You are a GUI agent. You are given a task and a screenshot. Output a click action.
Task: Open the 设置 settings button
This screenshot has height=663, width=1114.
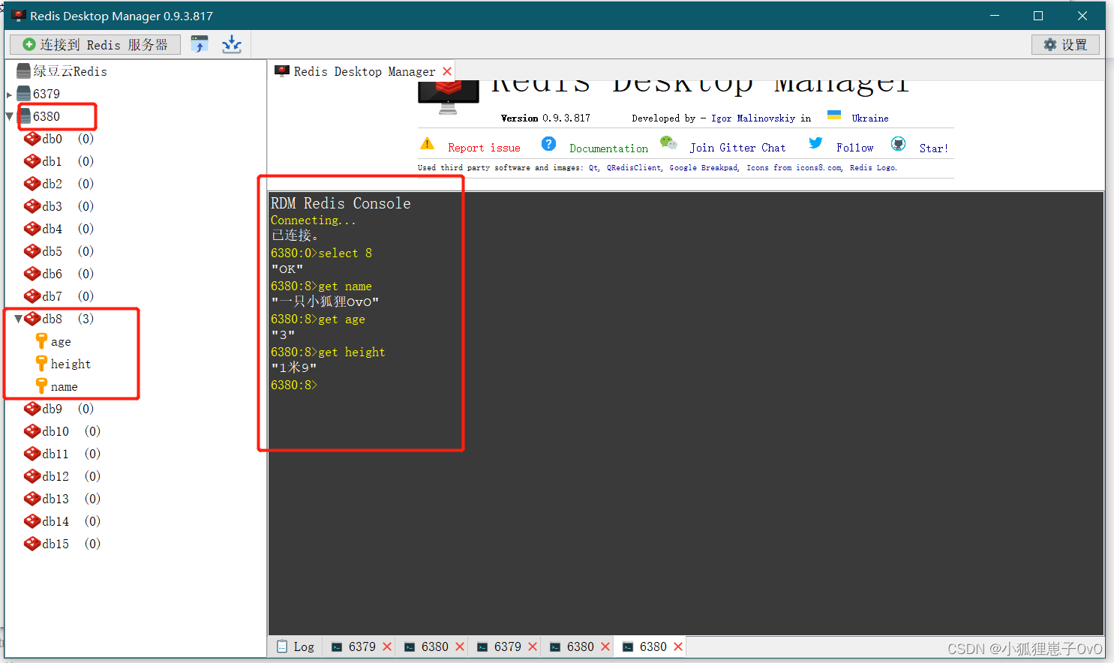click(x=1065, y=45)
